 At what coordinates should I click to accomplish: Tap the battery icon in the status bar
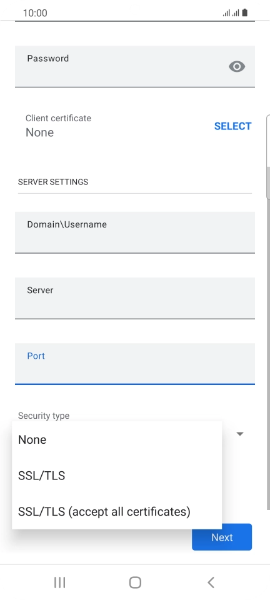tap(245, 12)
